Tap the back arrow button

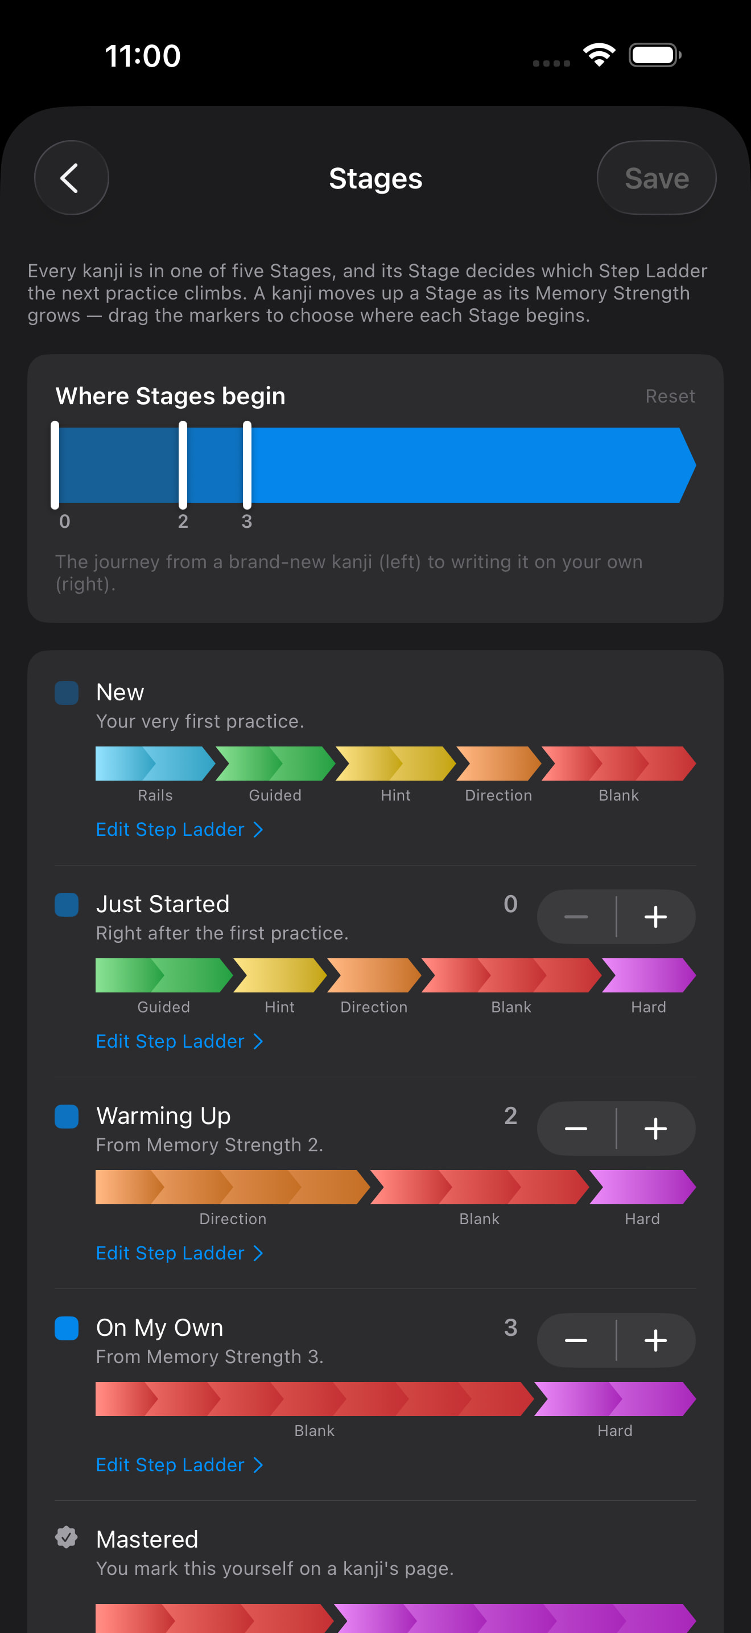[x=72, y=178]
